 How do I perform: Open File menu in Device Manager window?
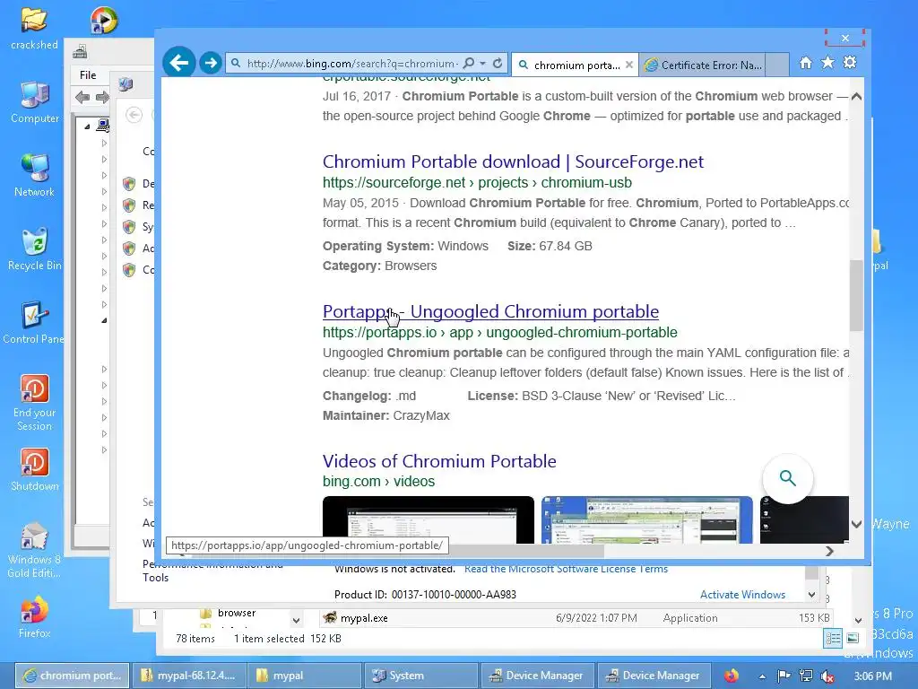(x=88, y=75)
